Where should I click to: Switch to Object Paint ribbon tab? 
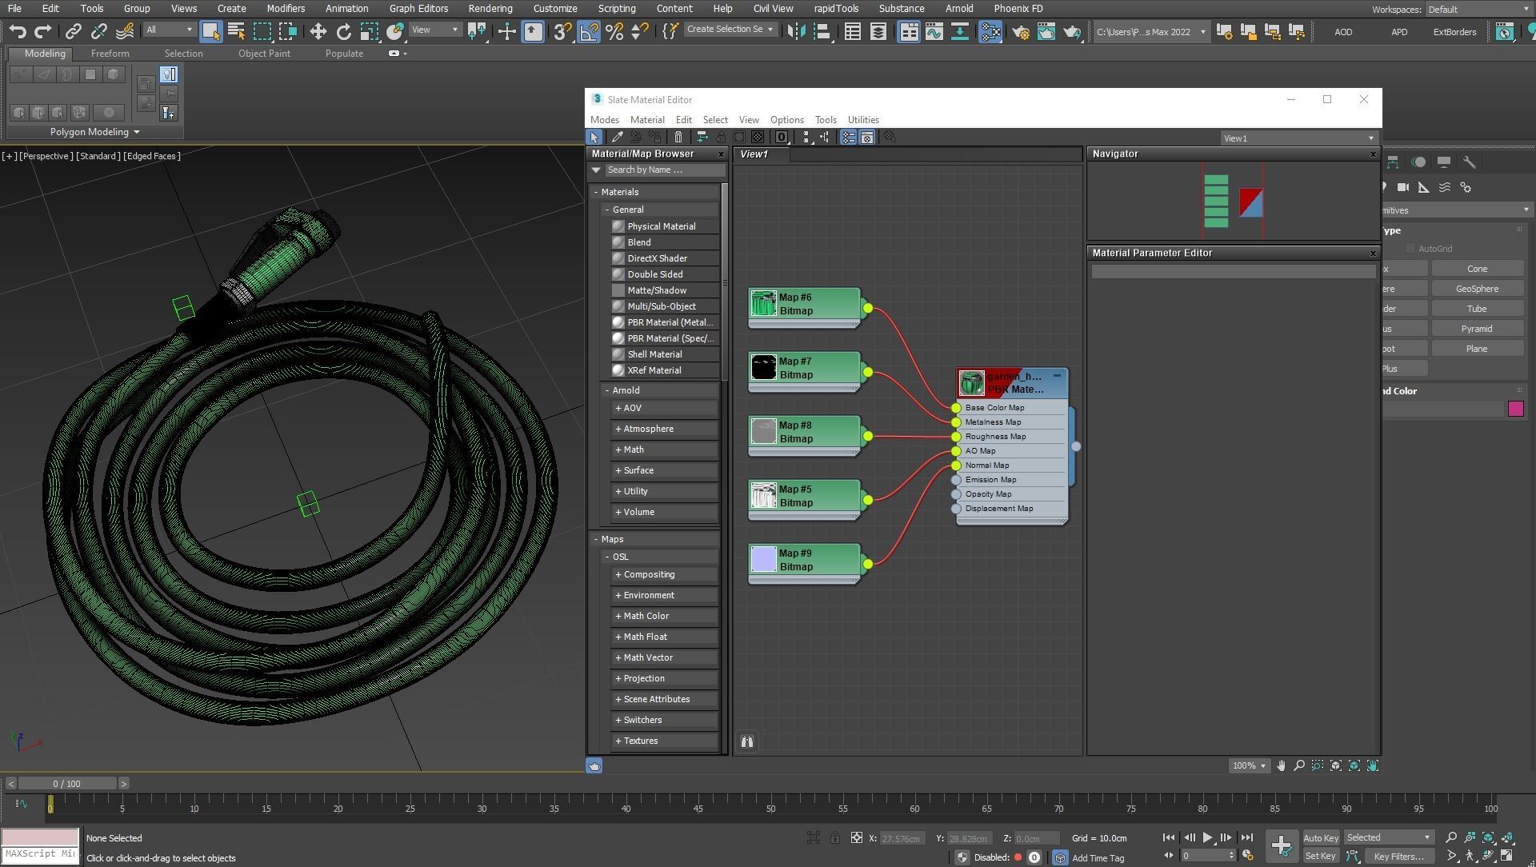[264, 54]
